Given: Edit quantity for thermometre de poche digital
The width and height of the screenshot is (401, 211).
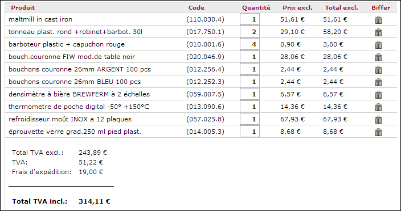Looking at the screenshot, I should (249, 107).
